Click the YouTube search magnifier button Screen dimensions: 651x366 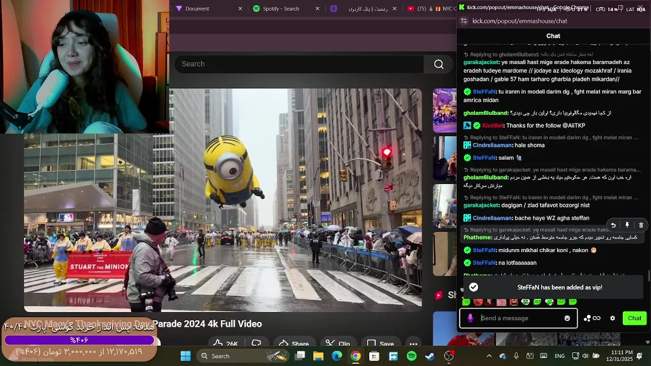click(x=439, y=64)
